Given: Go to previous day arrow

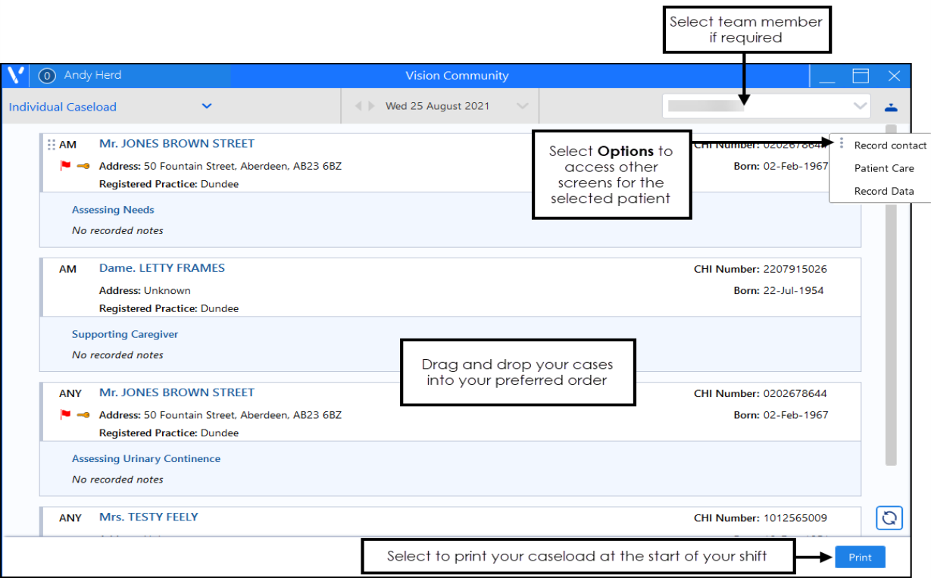Looking at the screenshot, I should 359,106.
